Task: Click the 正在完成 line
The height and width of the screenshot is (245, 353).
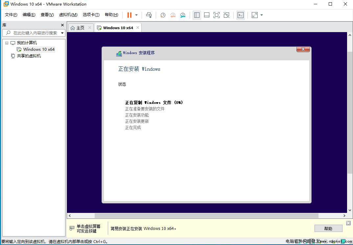Action: [x=133, y=128]
